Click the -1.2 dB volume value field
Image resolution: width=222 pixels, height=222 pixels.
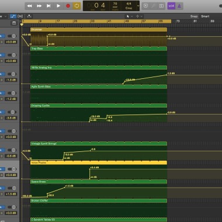(x=11, y=99)
